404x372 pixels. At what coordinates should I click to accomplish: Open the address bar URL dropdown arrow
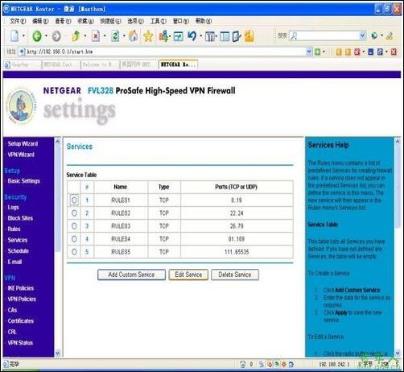pos(309,52)
